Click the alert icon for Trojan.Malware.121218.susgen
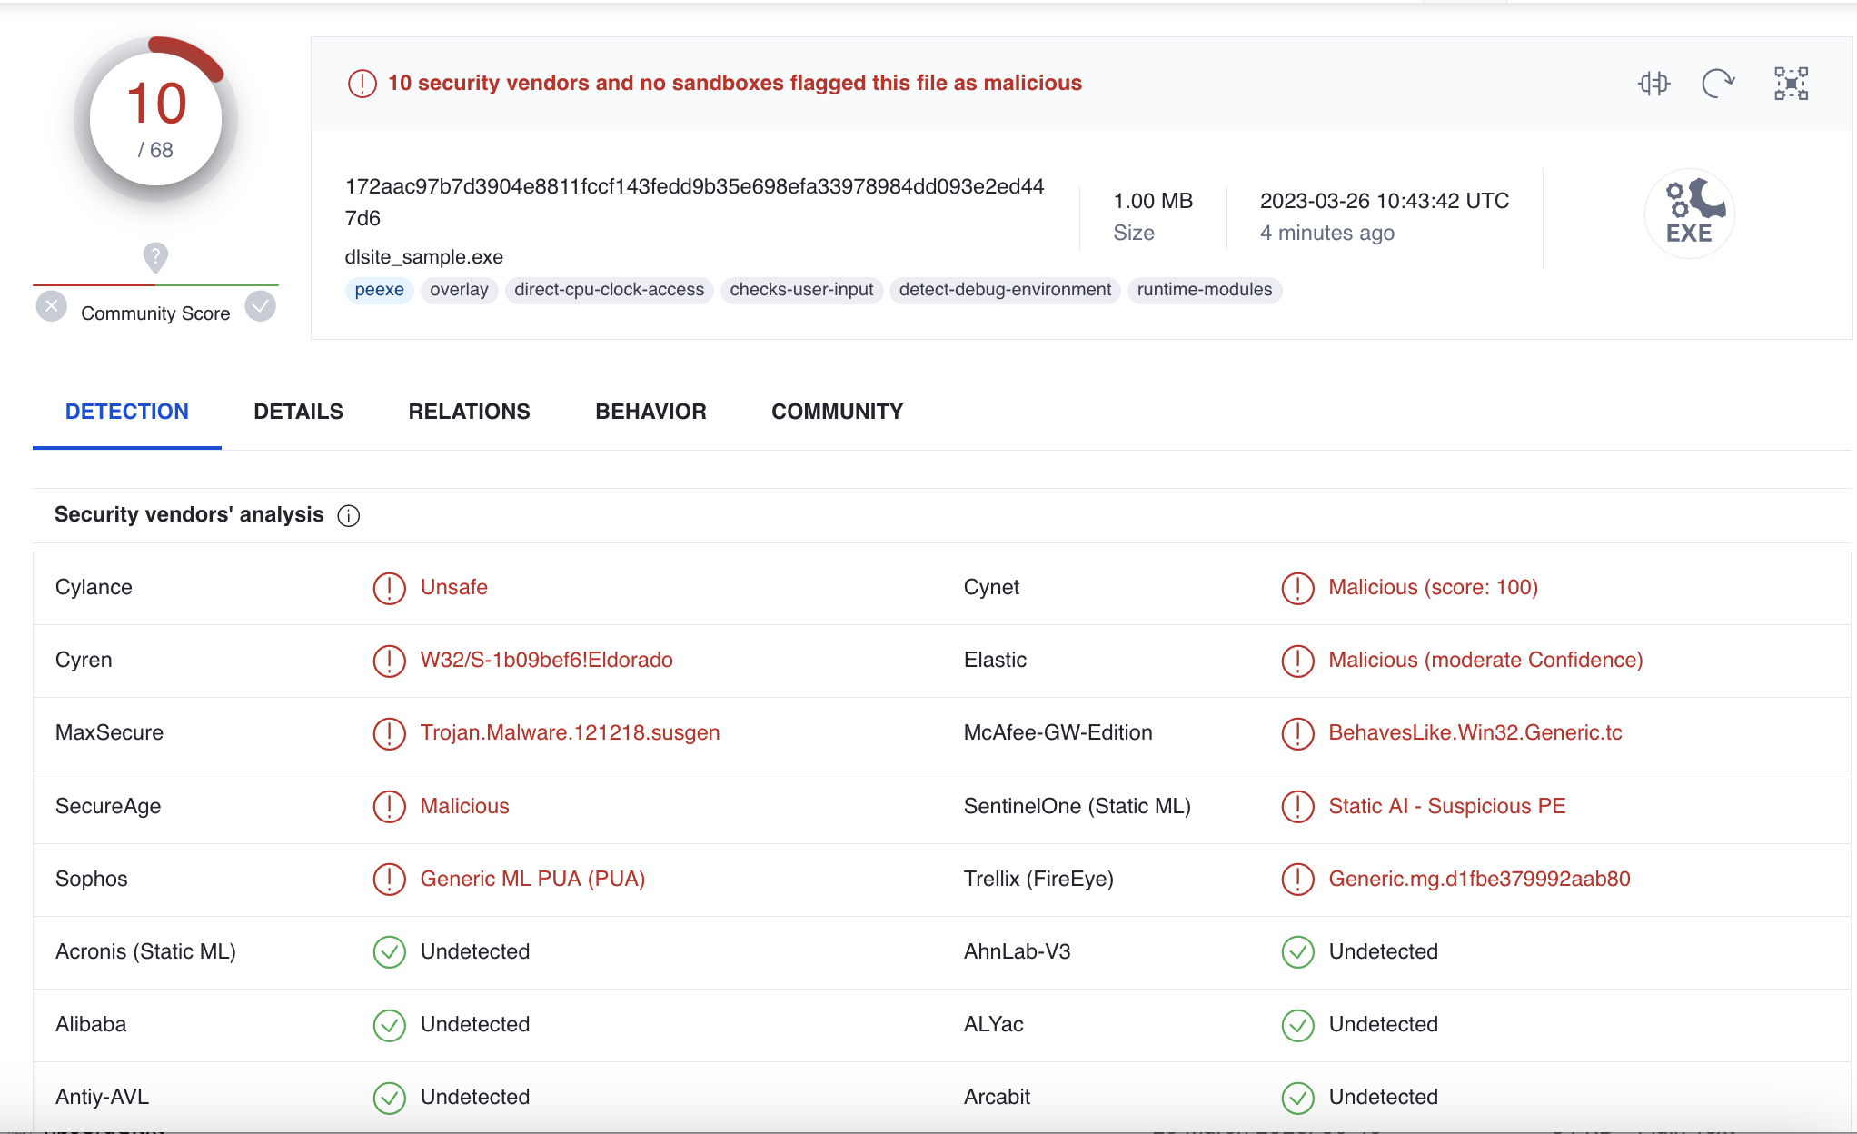This screenshot has height=1134, width=1857. [389, 733]
